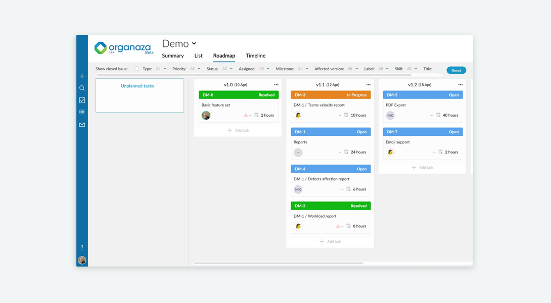Expand the Demo project dropdown
The width and height of the screenshot is (551, 303).
[x=194, y=43]
